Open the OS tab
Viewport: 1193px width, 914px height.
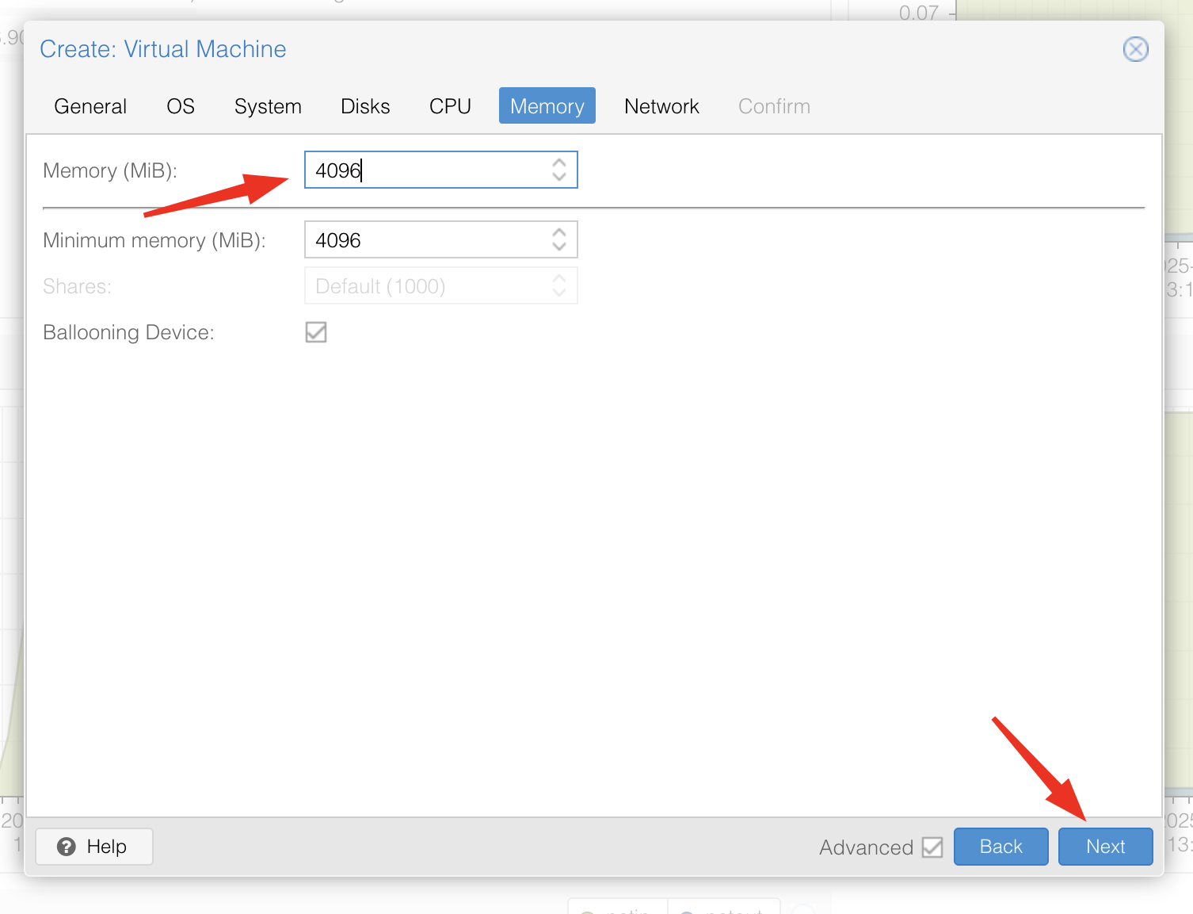coord(181,106)
